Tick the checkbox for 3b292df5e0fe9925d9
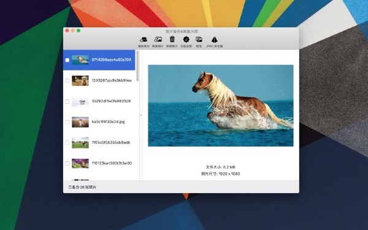The height and width of the screenshot is (230, 368). (67, 101)
